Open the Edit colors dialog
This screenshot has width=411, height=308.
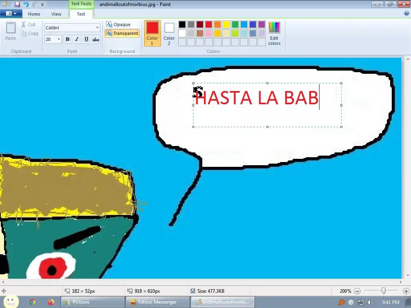(x=274, y=34)
